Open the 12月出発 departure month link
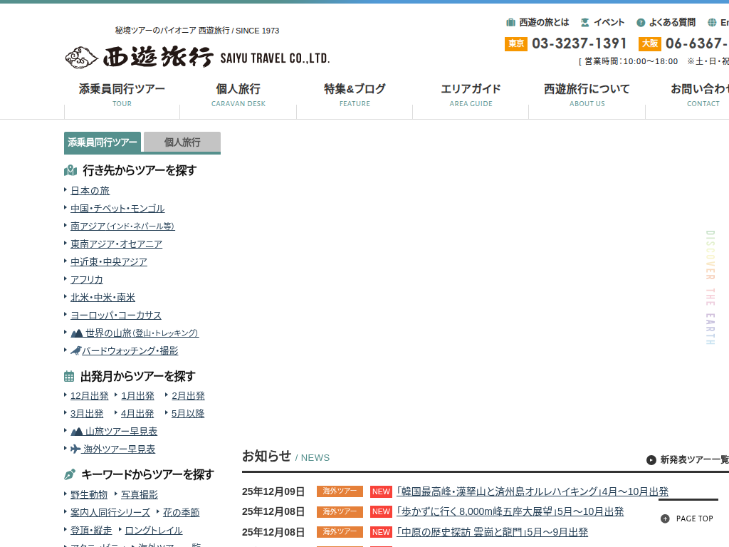This screenshot has width=729, height=547. 89,396
